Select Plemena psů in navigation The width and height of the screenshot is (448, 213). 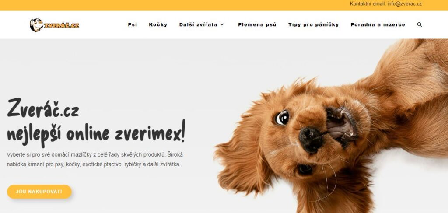coord(257,24)
